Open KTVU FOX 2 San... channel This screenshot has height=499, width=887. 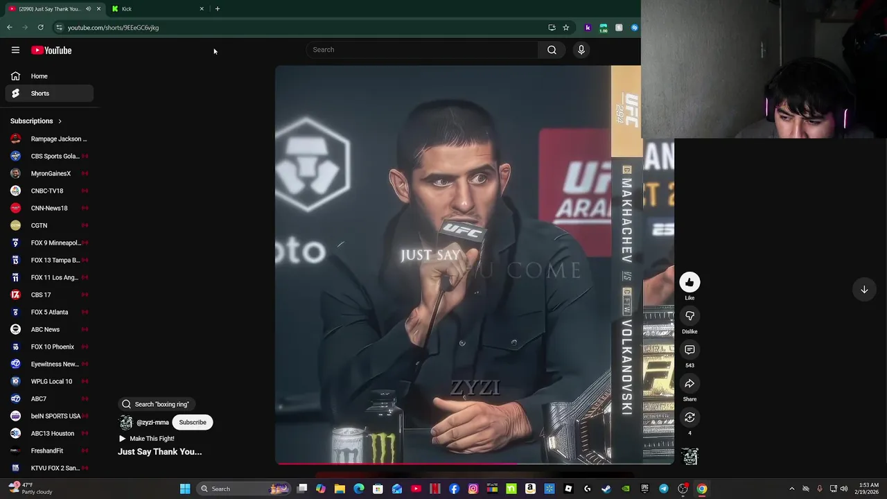coord(49,468)
